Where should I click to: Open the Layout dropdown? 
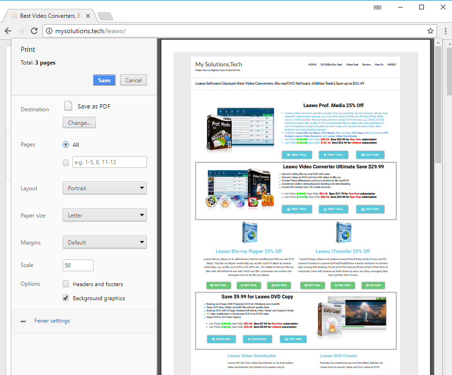coord(104,188)
